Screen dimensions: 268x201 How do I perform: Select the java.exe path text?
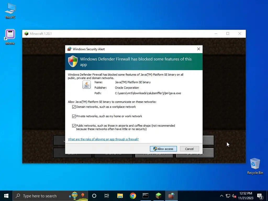[148, 93]
